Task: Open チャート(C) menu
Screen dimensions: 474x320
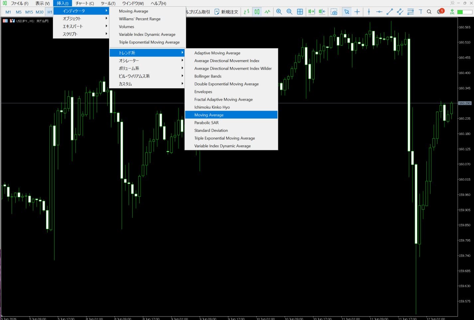Action: point(84,3)
